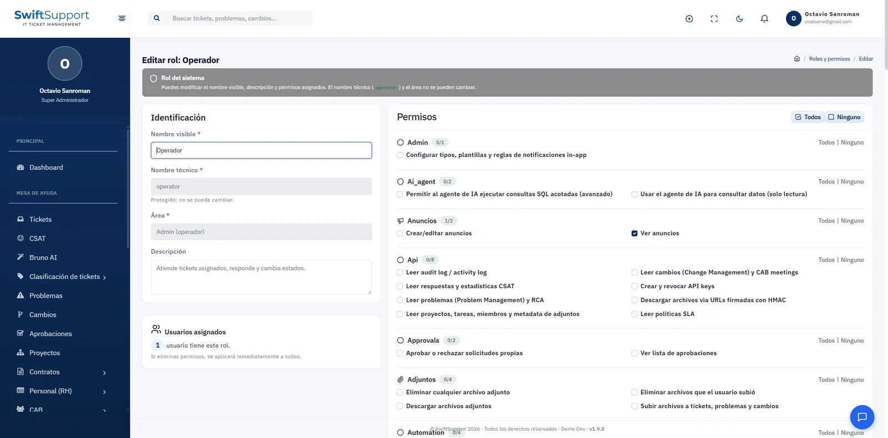The image size is (888, 438).
Task: Click the Proyectos sidebar icon
Action: [x=21, y=353]
